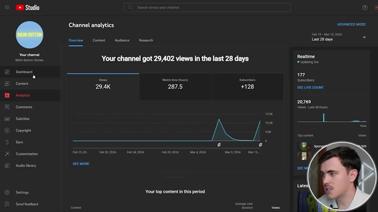Click the first top content thumbnail in Realtime
378x212 pixels.
(x=304, y=146)
